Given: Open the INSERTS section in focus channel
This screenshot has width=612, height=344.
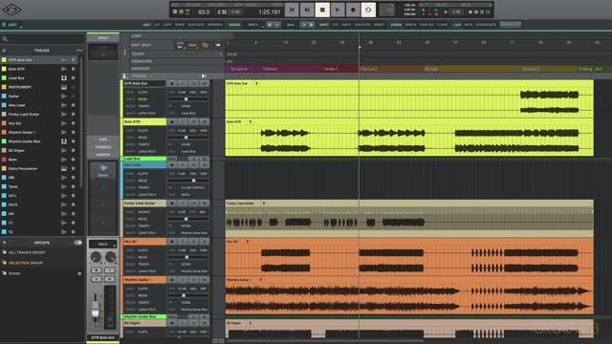Looking at the screenshot, I should [102, 155].
